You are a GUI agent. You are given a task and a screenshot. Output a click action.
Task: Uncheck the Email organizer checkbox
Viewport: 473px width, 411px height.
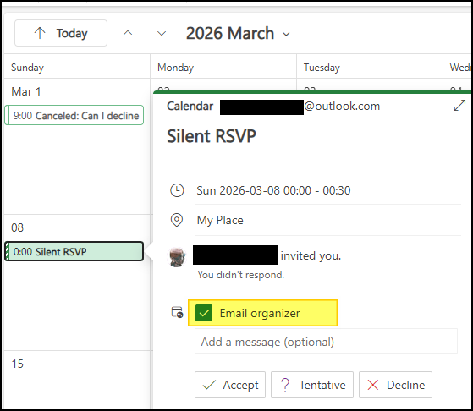pyautogui.click(x=204, y=313)
